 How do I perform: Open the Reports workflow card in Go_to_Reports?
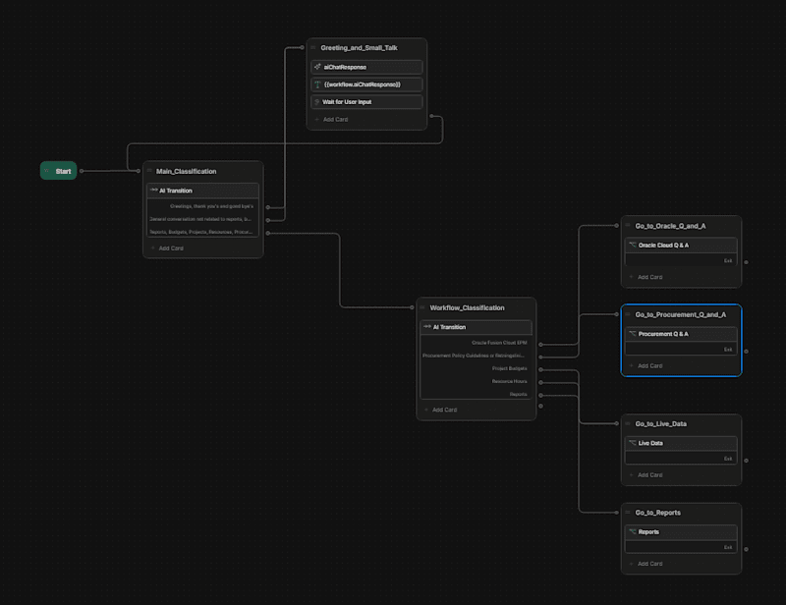coord(681,531)
